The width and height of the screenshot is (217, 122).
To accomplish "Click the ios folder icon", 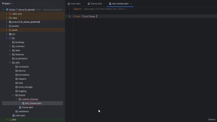I will (x=10, y=34).
